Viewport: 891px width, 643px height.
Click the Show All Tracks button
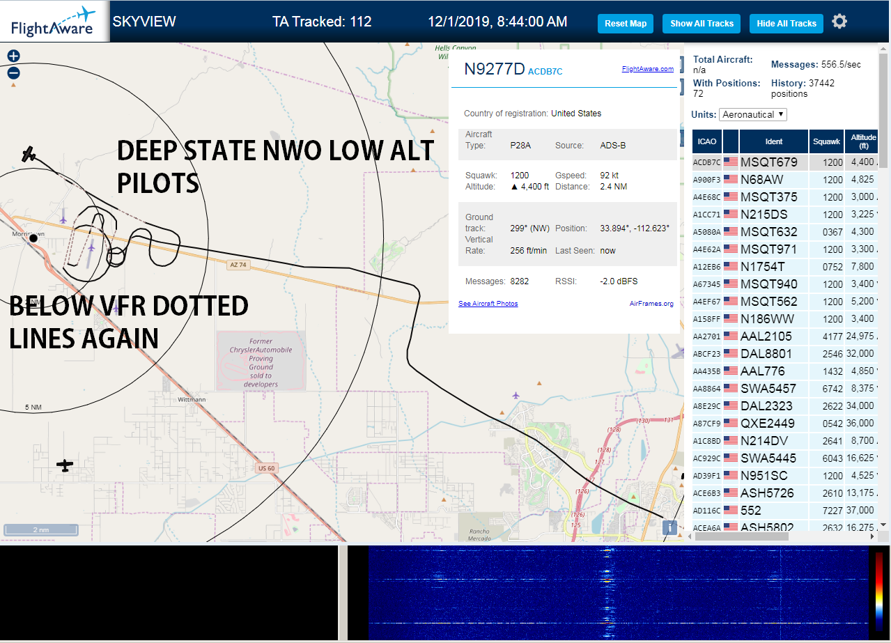(x=702, y=24)
